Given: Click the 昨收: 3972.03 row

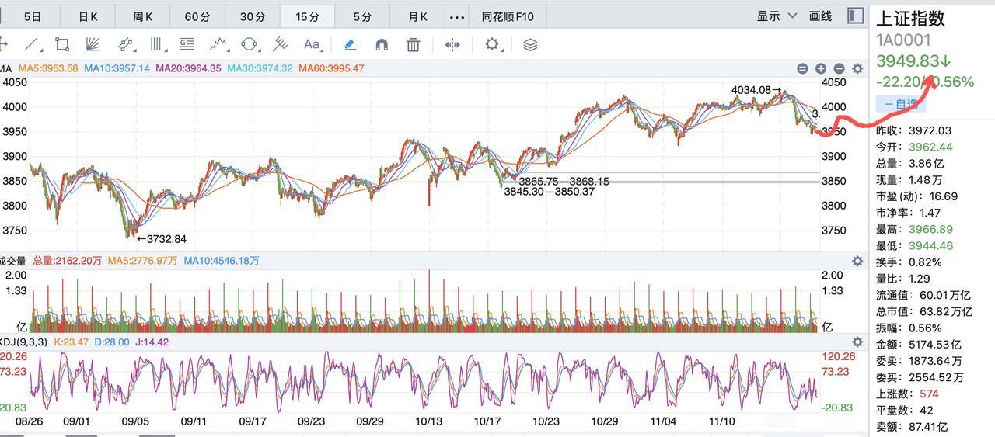Looking at the screenshot, I should [914, 130].
